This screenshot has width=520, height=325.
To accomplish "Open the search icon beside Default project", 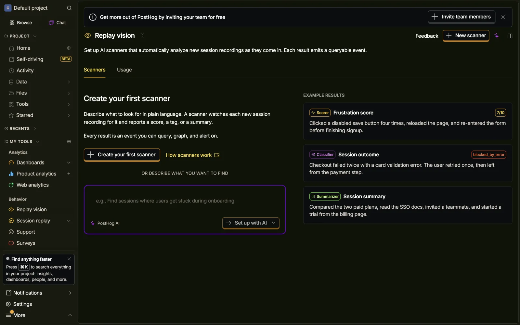I will 69,8.
